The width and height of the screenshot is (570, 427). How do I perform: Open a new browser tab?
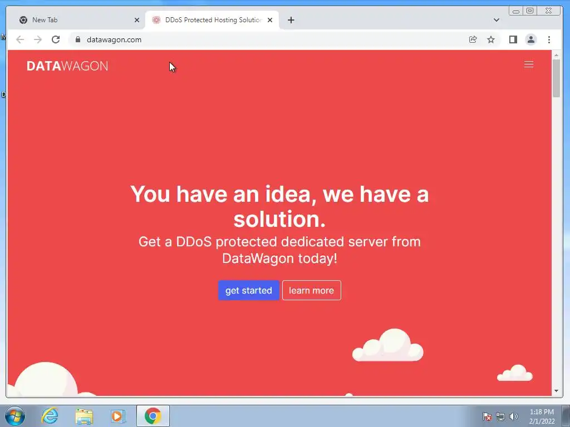291,20
